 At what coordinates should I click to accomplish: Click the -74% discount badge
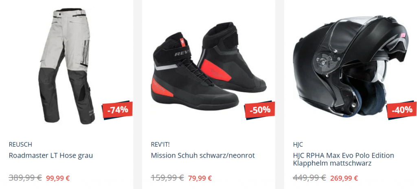[x=117, y=110]
